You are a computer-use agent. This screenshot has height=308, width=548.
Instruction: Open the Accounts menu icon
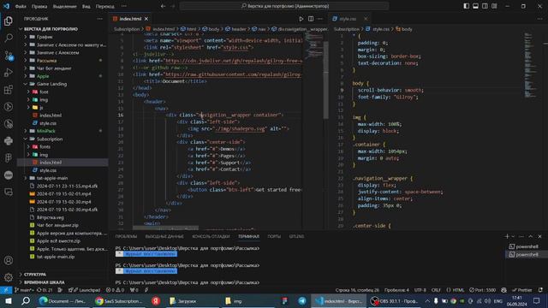9,260
